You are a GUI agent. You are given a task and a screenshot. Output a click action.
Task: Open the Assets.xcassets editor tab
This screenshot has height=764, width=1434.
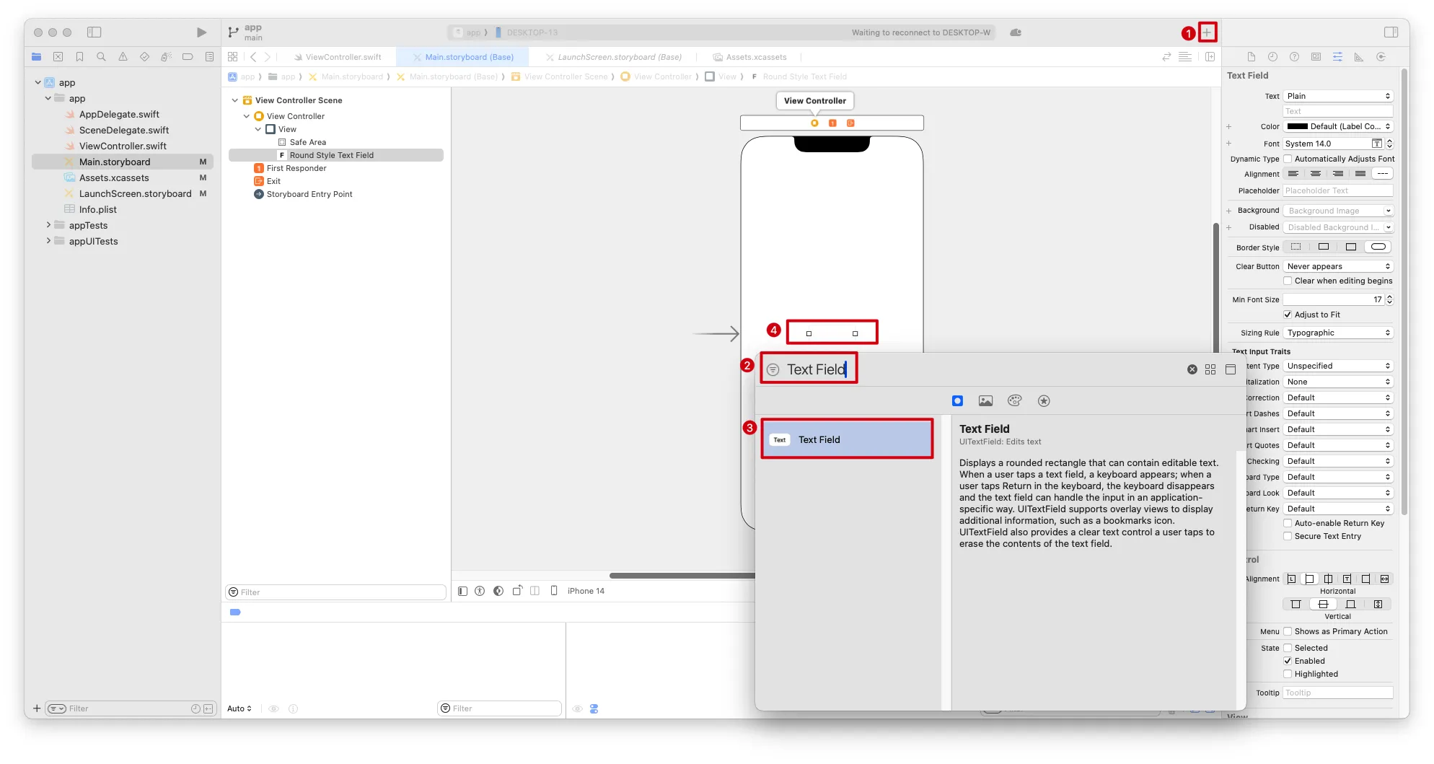pos(755,57)
